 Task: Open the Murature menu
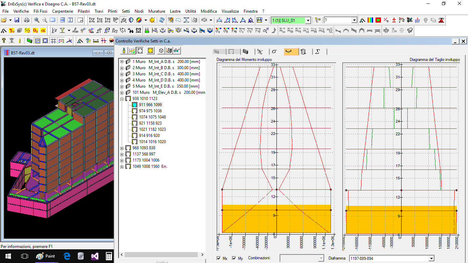pos(157,11)
